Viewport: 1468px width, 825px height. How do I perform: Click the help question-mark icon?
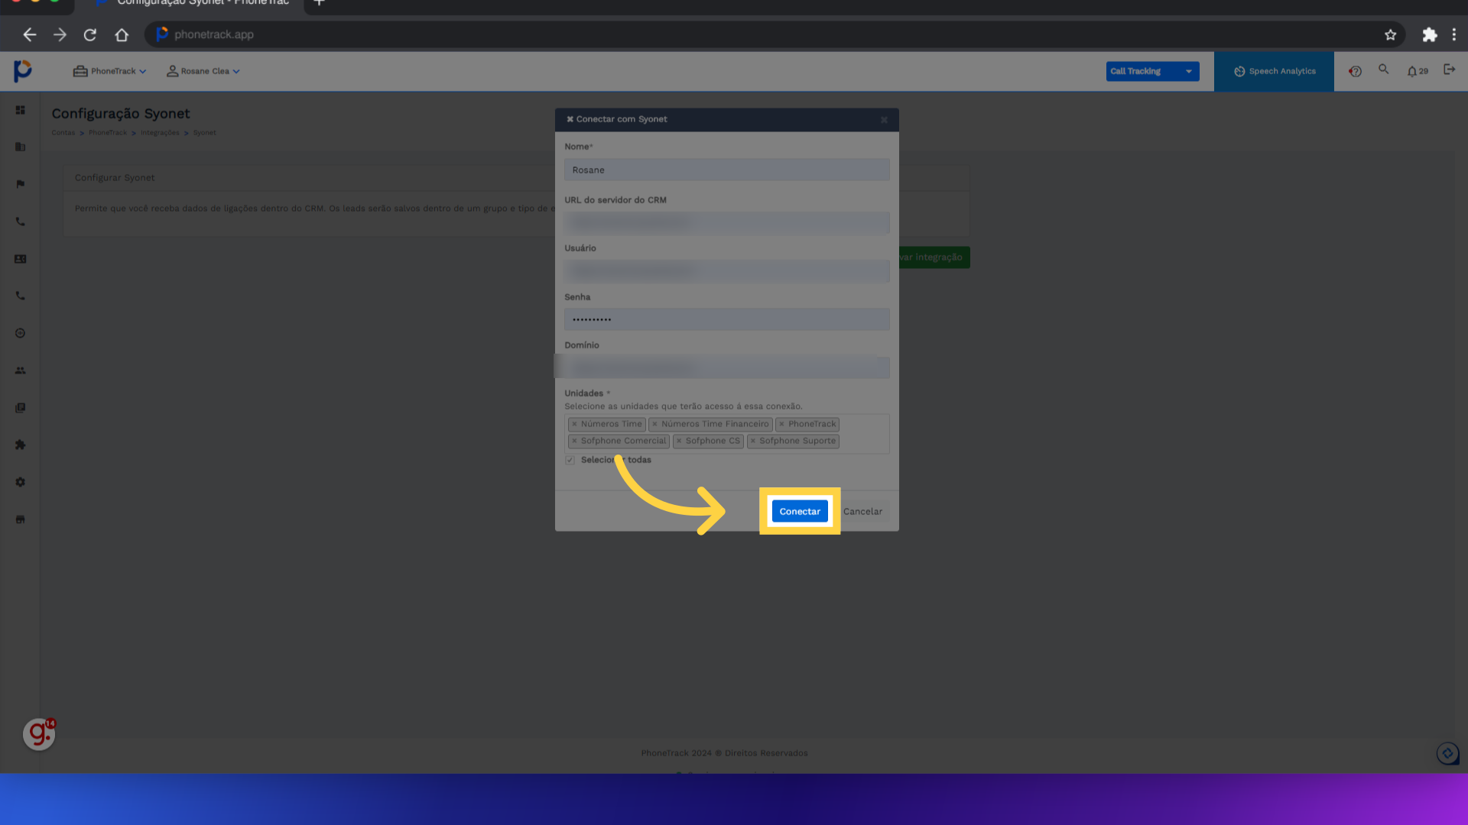(1355, 71)
